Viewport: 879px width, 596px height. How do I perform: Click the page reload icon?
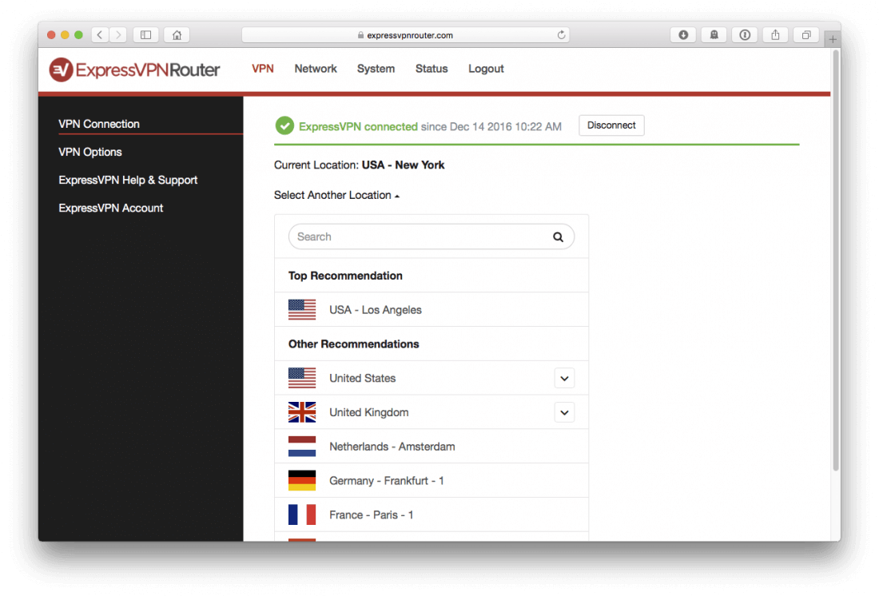pos(562,35)
